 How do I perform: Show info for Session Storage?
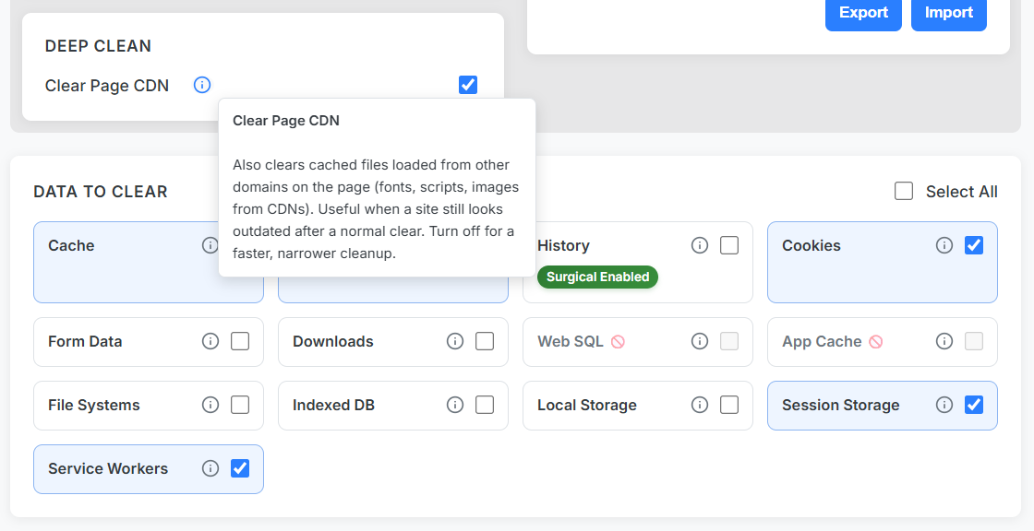pyautogui.click(x=944, y=405)
